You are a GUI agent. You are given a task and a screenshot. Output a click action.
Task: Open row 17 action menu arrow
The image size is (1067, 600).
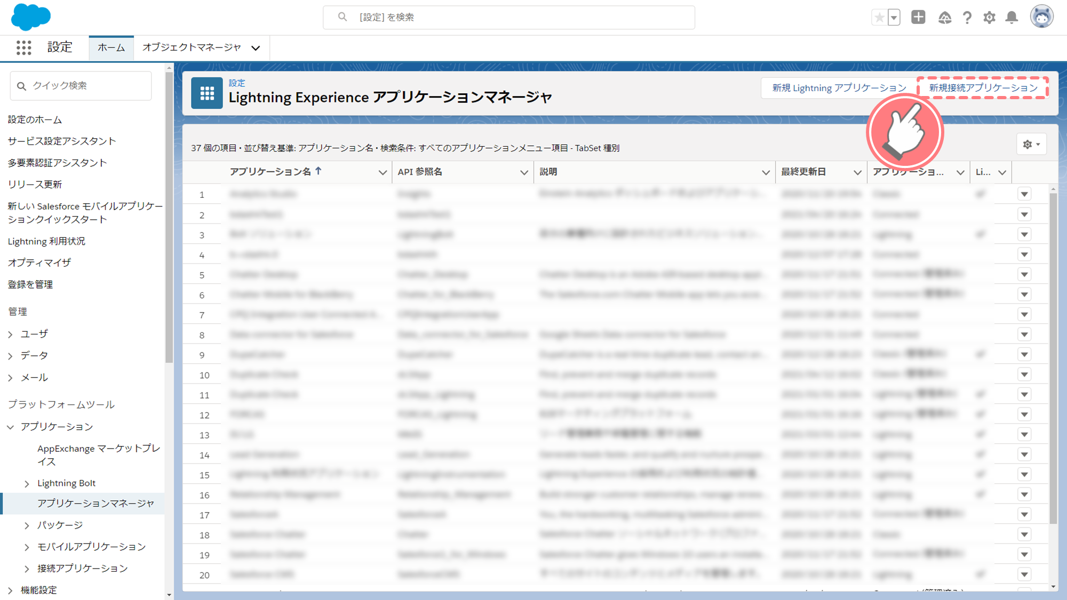tap(1024, 514)
